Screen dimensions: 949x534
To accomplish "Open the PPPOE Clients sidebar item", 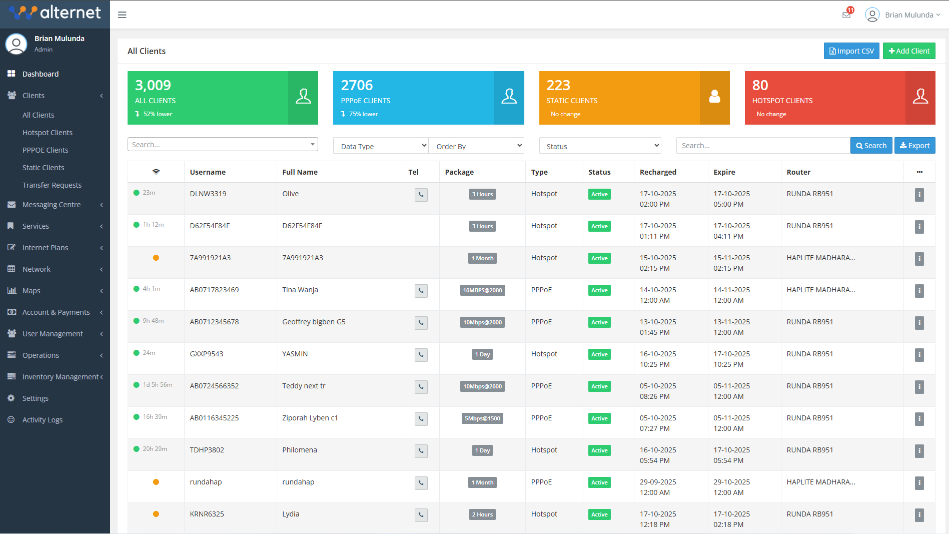I will [46, 150].
